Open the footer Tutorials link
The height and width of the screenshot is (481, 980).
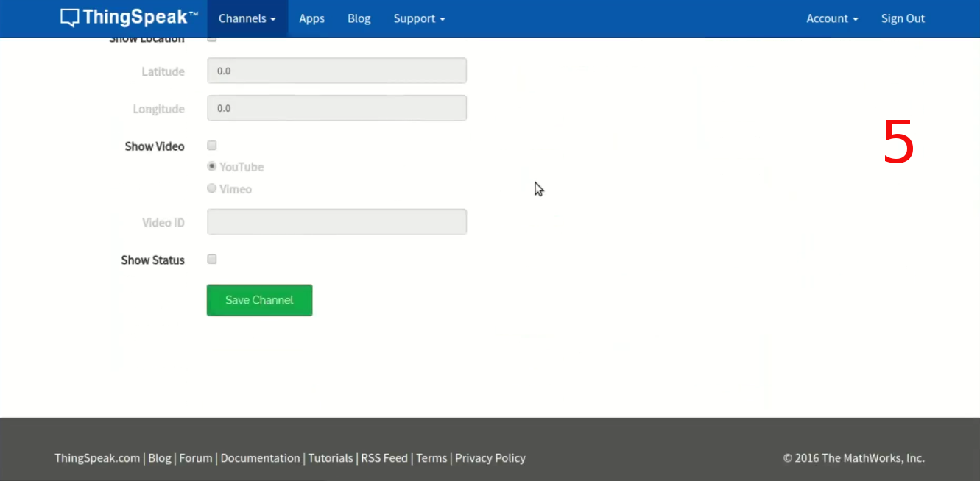click(x=331, y=457)
